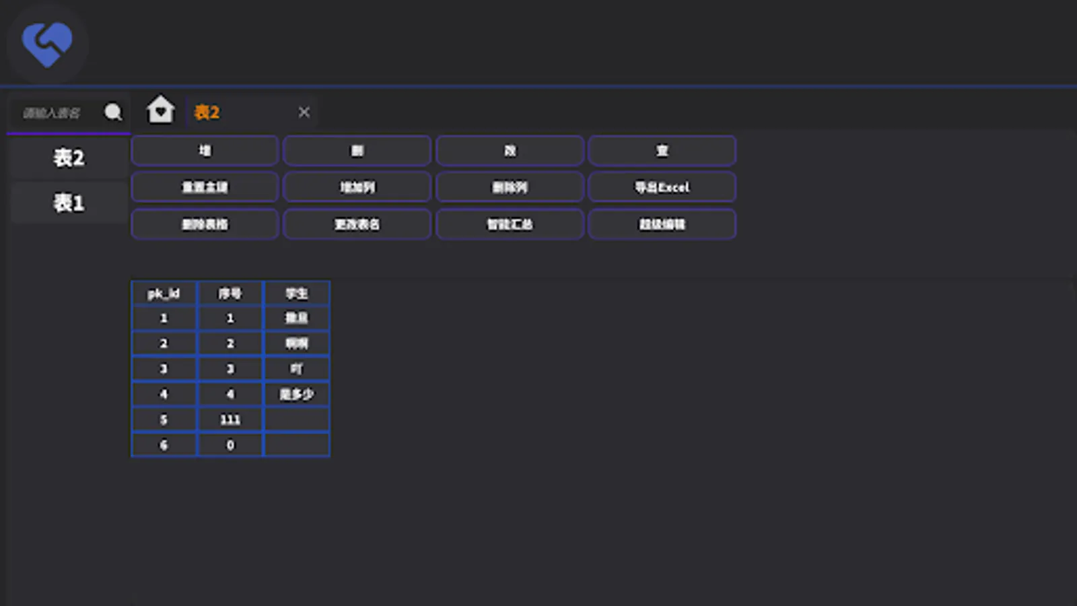
Task: Click the table name search input field
Action: (x=57, y=112)
